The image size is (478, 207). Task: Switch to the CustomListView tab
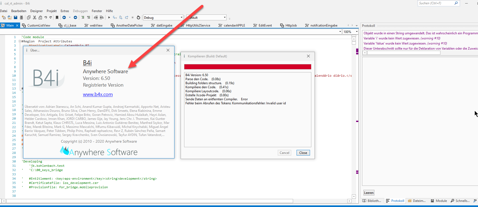point(36,25)
